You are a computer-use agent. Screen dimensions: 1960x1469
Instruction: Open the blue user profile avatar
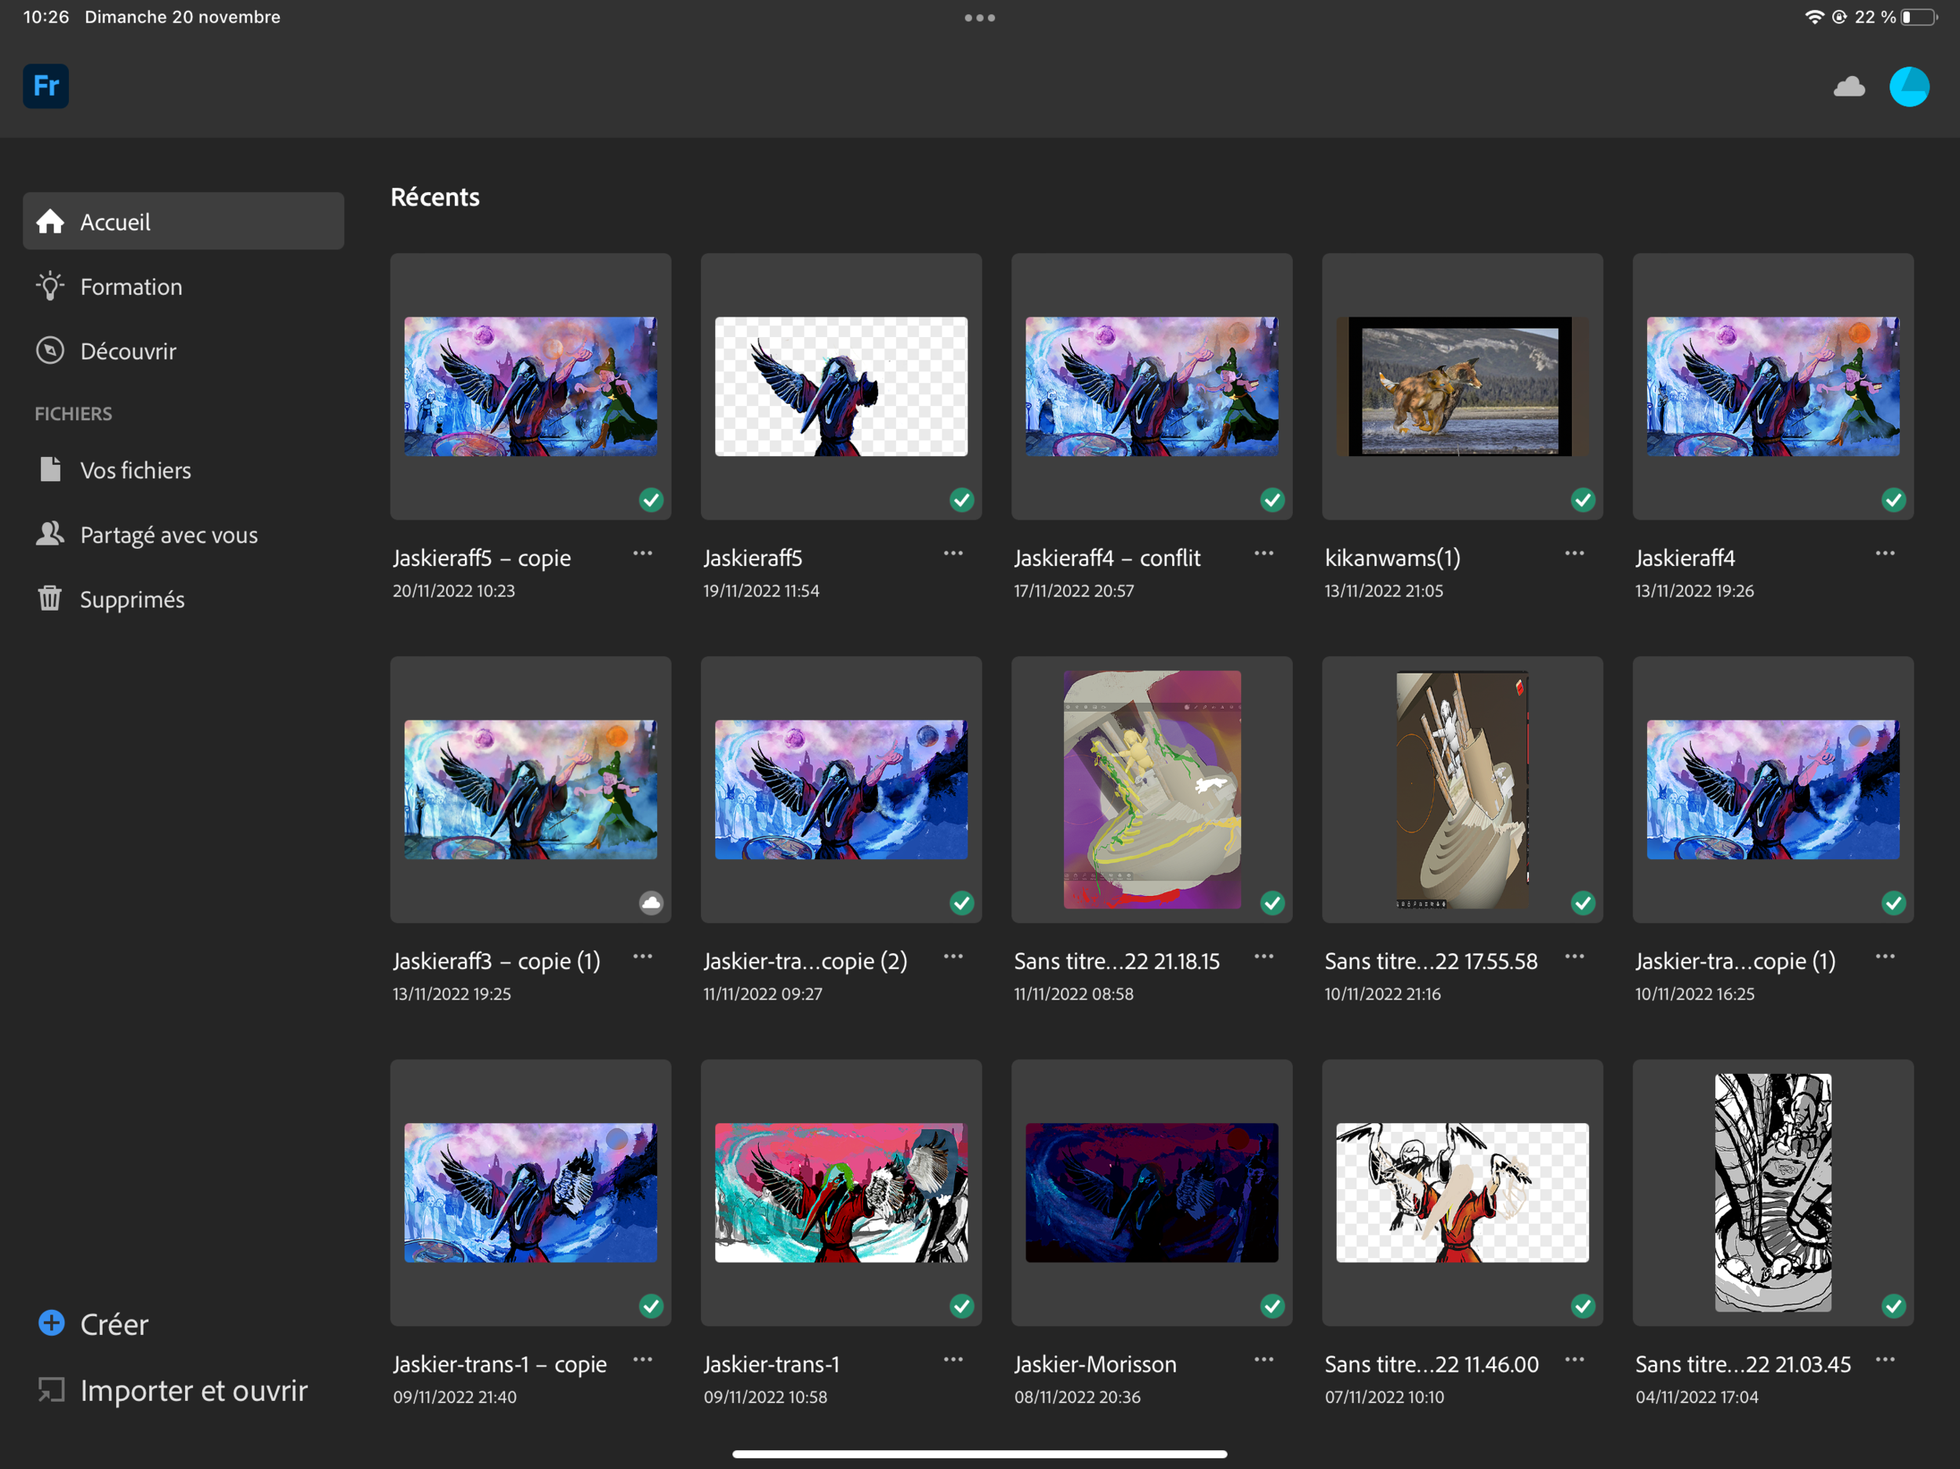coord(1908,87)
